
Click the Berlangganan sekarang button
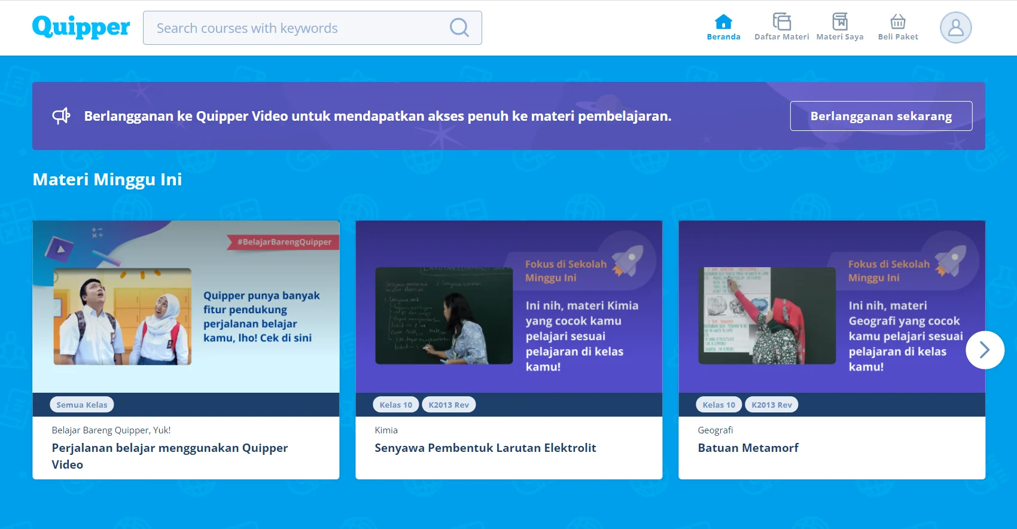click(x=881, y=116)
